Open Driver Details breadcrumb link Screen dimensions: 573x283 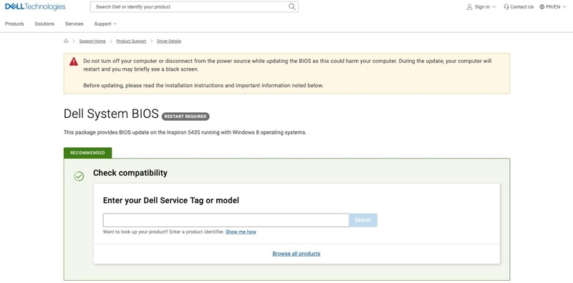pyautogui.click(x=169, y=41)
